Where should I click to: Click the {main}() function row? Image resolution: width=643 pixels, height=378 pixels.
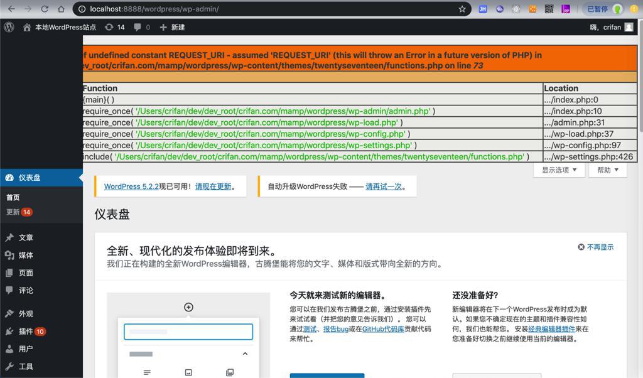312,100
